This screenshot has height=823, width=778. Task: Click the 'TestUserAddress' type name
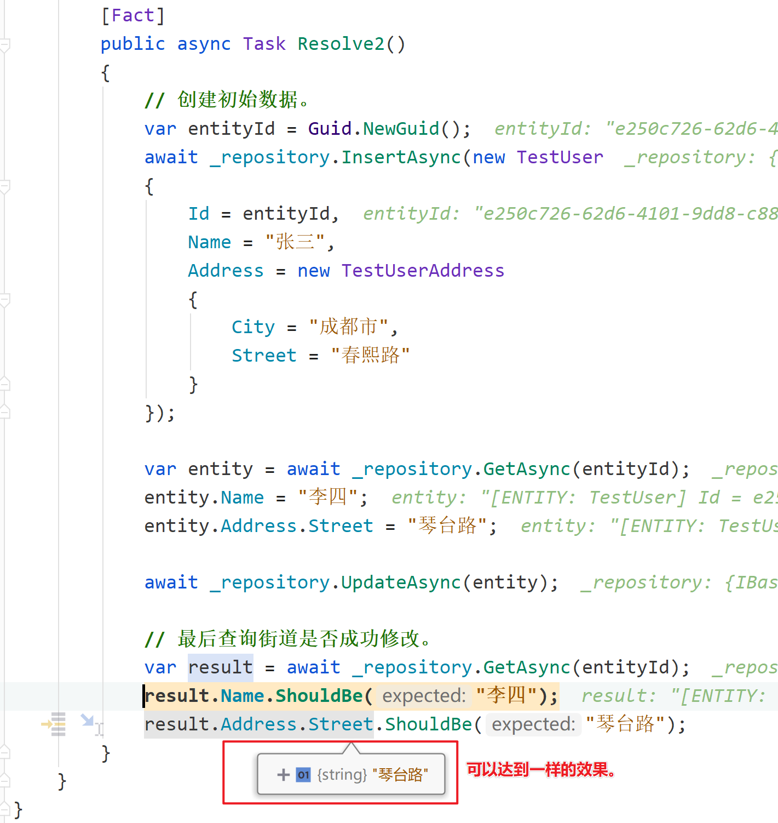[423, 271]
